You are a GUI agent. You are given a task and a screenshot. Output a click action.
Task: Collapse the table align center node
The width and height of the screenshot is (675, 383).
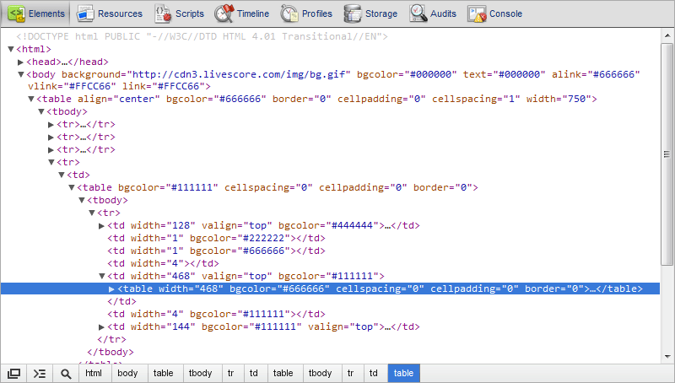tap(30, 99)
